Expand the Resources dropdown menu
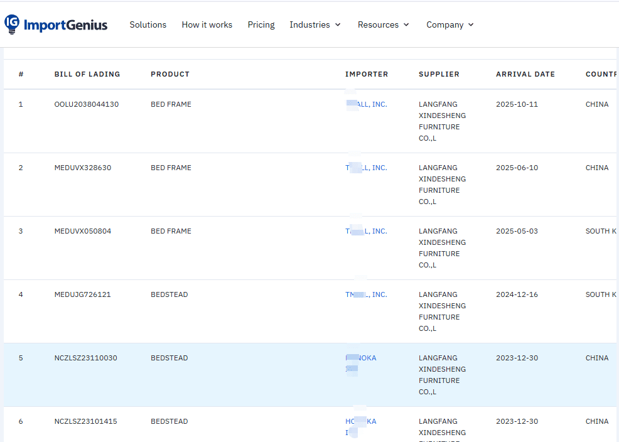Screen dimensions: 619x442 tap(383, 25)
